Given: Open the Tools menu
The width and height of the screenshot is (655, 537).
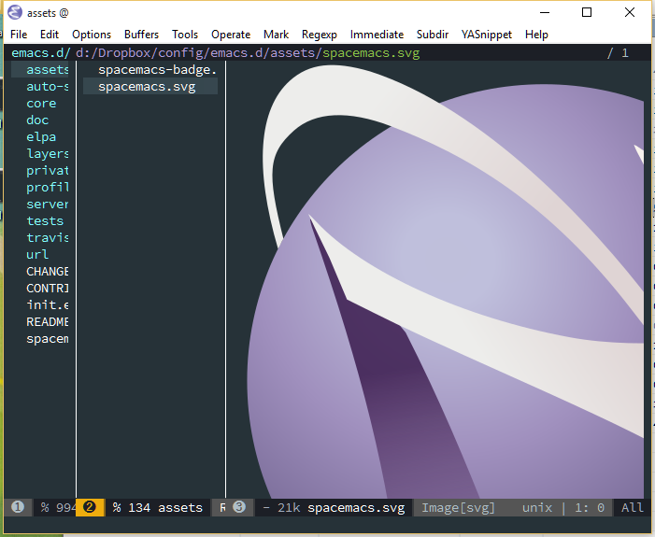Looking at the screenshot, I should click(x=185, y=35).
